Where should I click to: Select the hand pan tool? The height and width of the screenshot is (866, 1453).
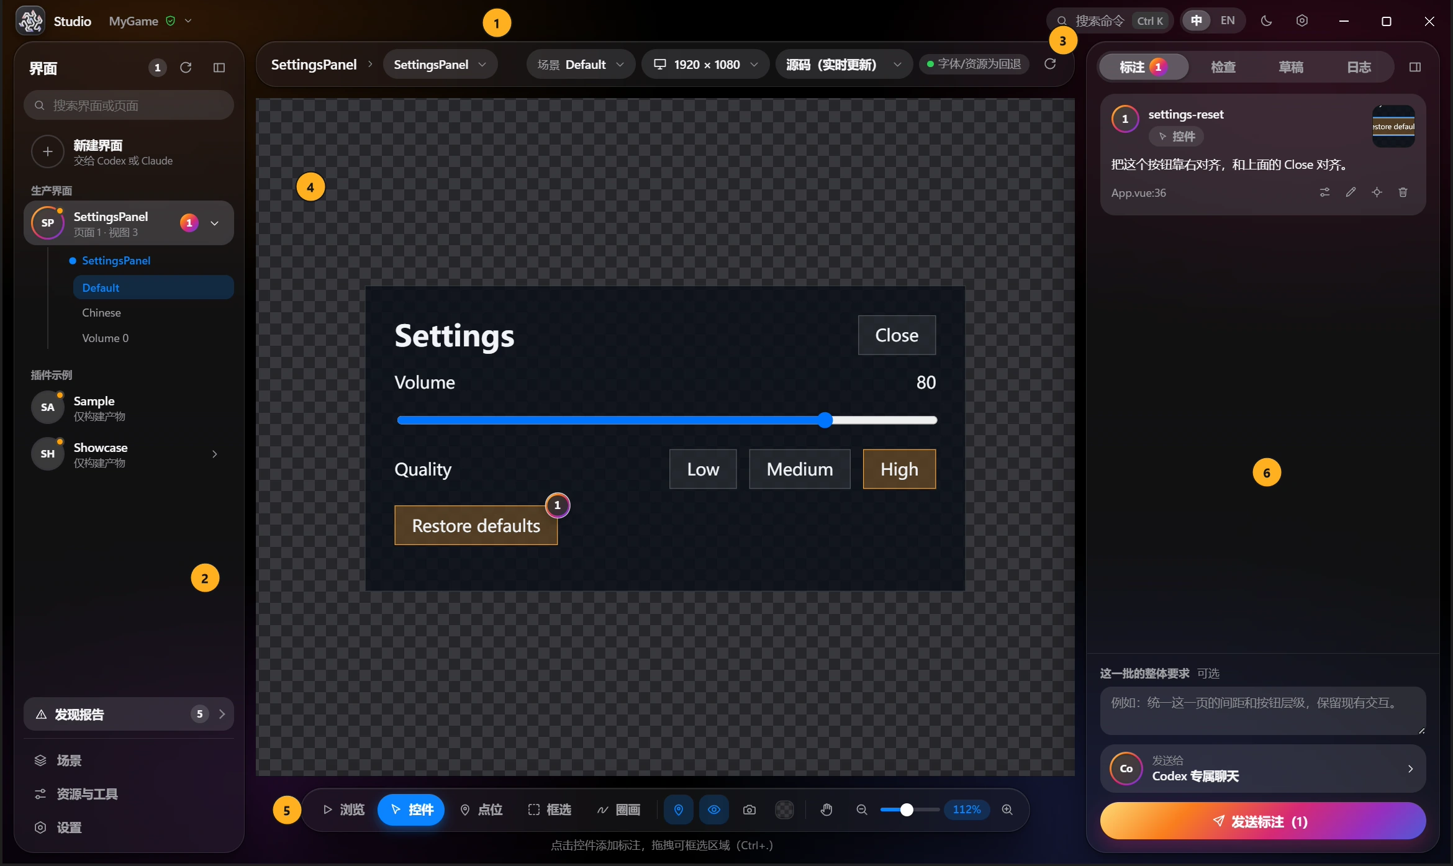826,810
